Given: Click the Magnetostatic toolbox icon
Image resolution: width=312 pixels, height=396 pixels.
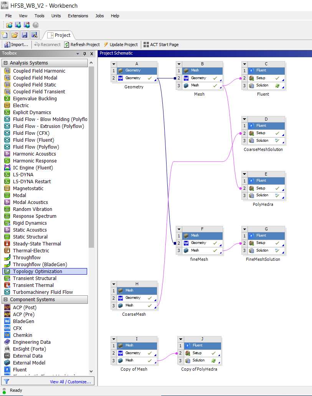Looking at the screenshot, I should [7, 189].
